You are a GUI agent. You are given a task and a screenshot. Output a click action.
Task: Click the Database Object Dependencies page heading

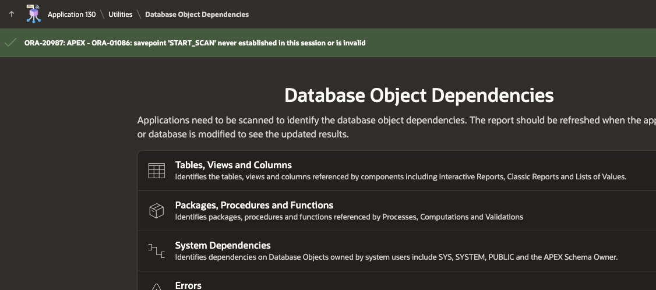pyautogui.click(x=419, y=96)
